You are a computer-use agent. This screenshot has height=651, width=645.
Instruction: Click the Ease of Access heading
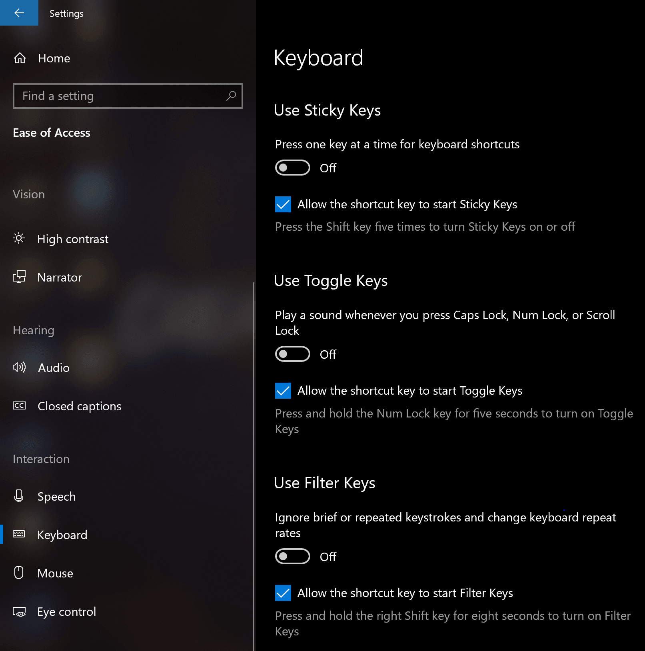pos(52,133)
